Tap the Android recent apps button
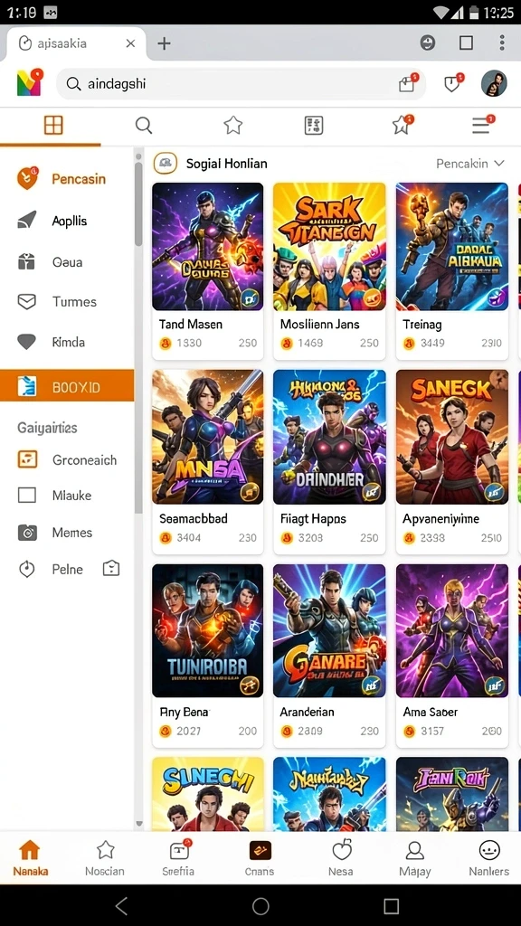The width and height of the screenshot is (521, 926). pos(391,905)
